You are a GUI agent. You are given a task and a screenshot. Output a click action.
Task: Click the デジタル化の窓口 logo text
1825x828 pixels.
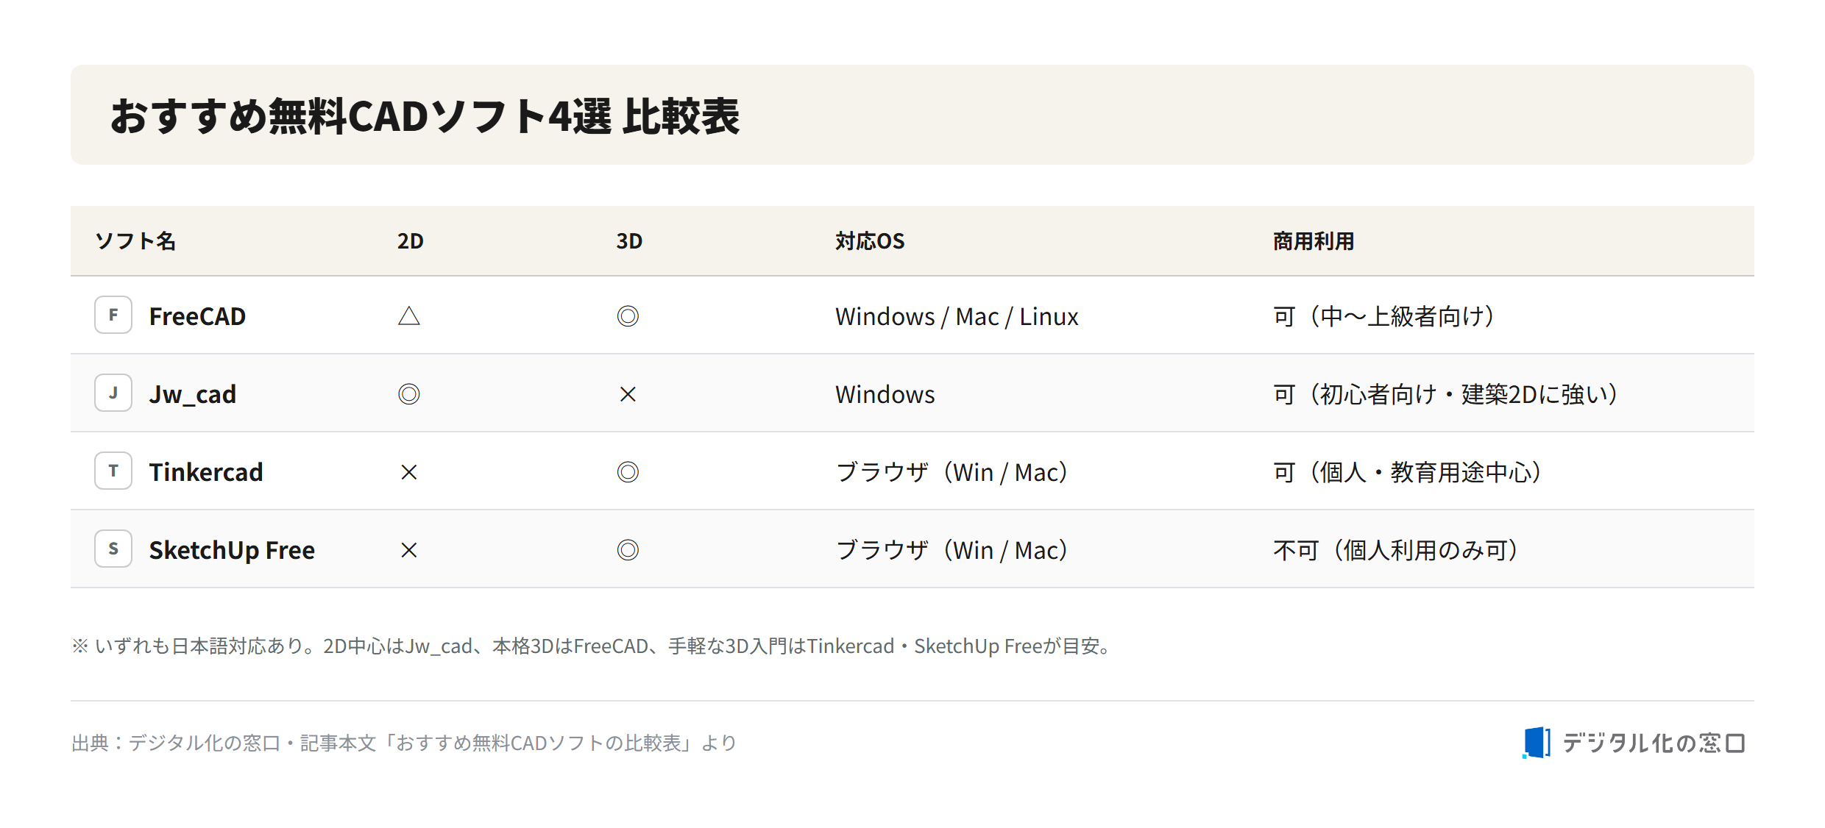click(x=1654, y=743)
